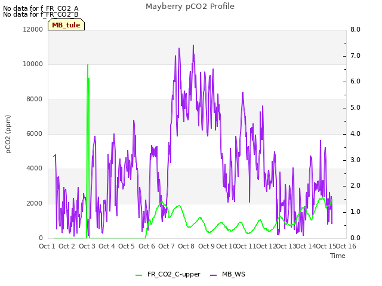This screenshot has width=382, height=286.
Task: Click the green FR_CO2_C-upper legend swatch
Action: pyautogui.click(x=139, y=275)
